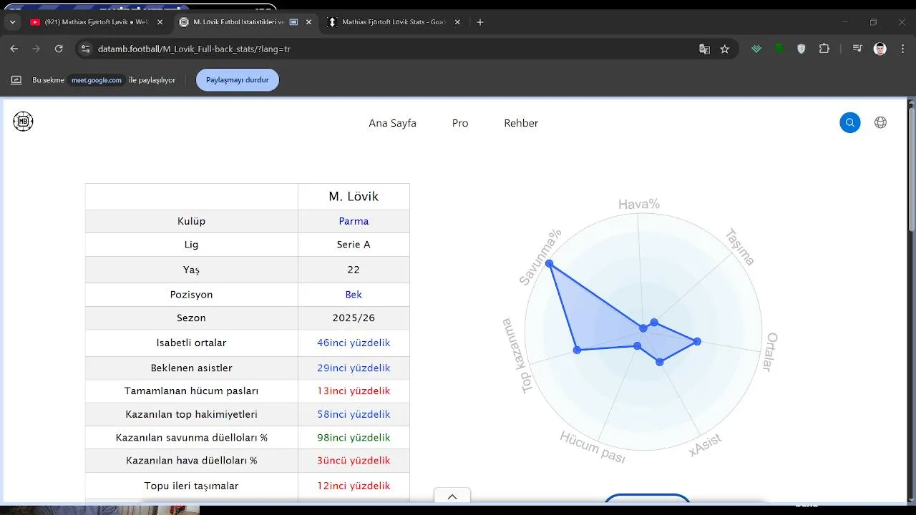Open the language globe selector

tap(881, 122)
